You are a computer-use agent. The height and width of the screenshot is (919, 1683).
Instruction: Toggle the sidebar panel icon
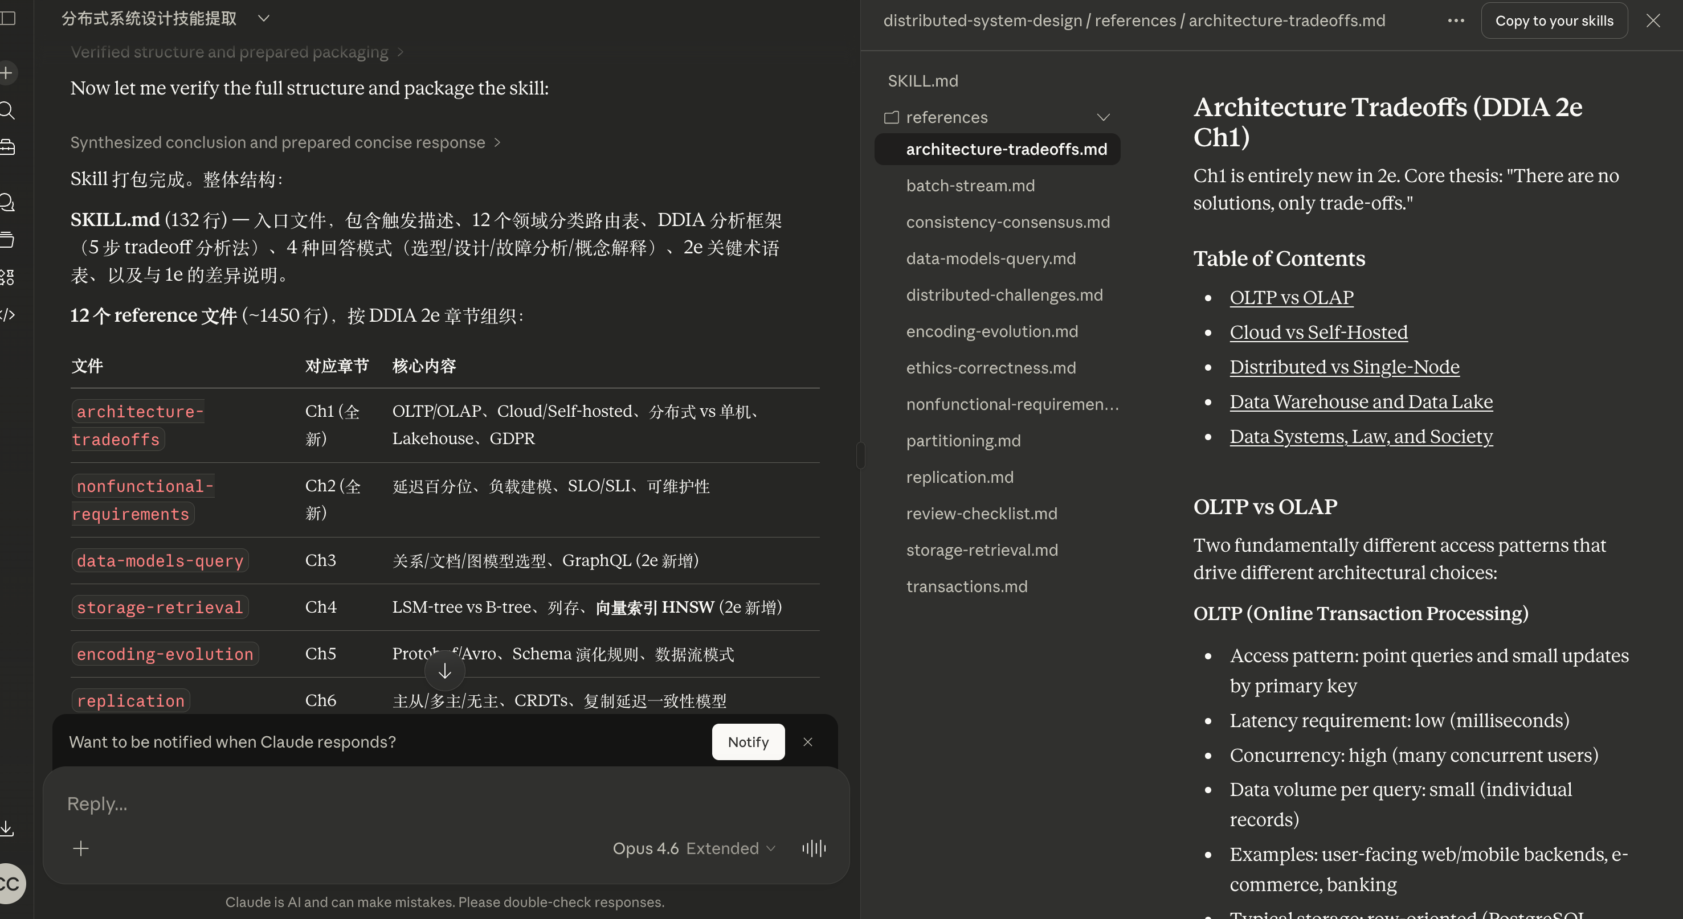pos(8,18)
